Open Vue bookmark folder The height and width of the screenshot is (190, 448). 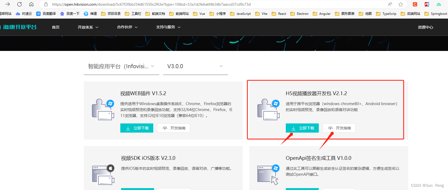(x=199, y=14)
